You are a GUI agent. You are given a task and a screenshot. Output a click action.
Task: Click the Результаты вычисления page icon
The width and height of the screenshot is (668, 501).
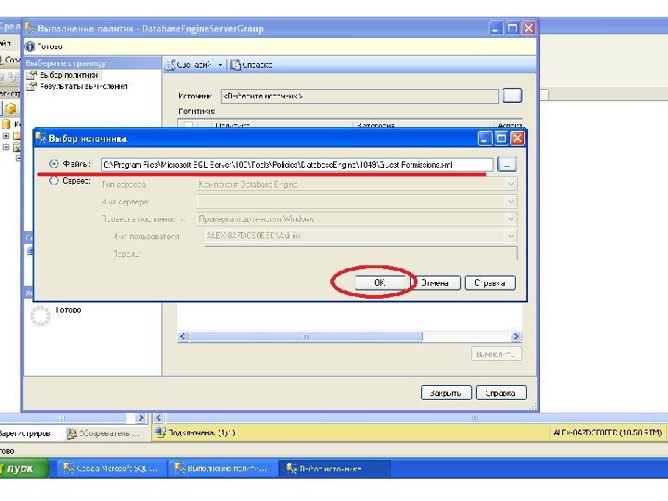coord(32,86)
